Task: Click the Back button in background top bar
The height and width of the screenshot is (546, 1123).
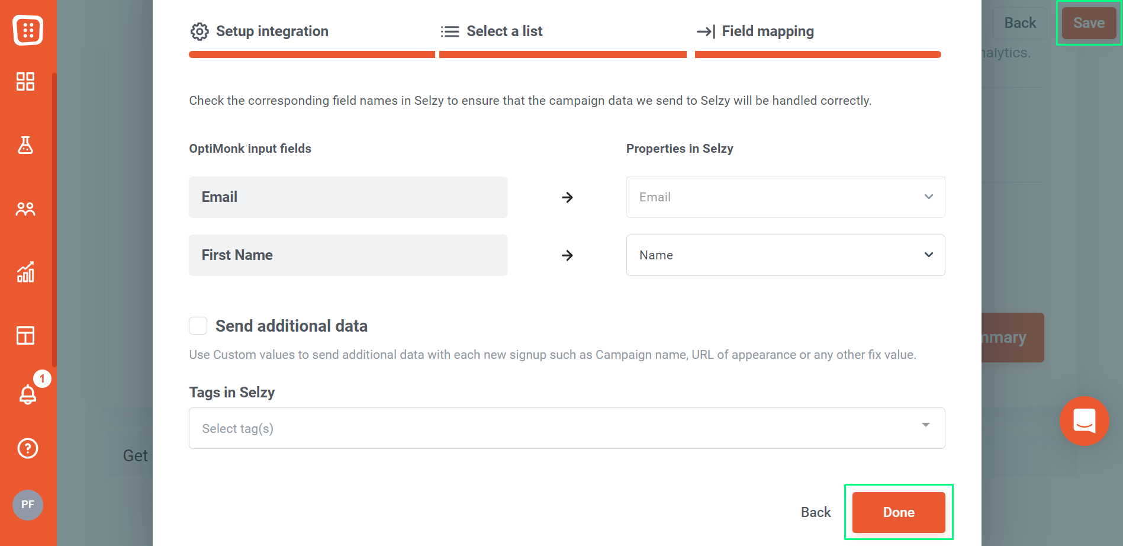Action: [x=1020, y=23]
